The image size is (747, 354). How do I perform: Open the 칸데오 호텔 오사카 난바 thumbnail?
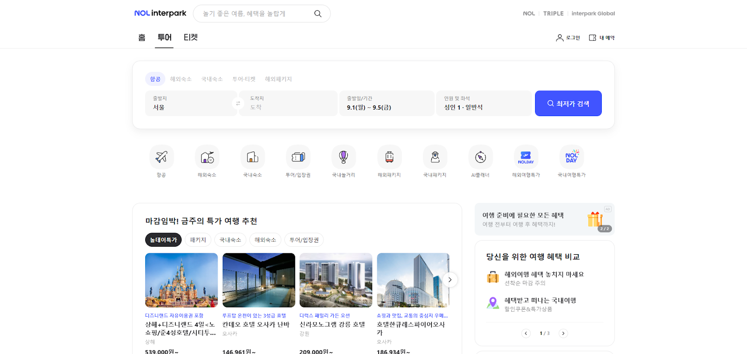click(x=259, y=280)
